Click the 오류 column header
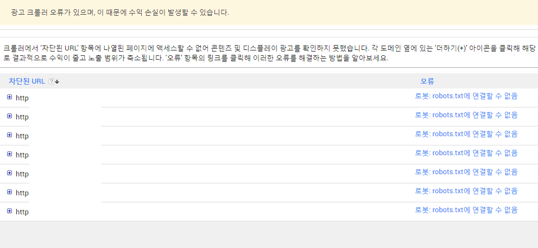 (427, 81)
